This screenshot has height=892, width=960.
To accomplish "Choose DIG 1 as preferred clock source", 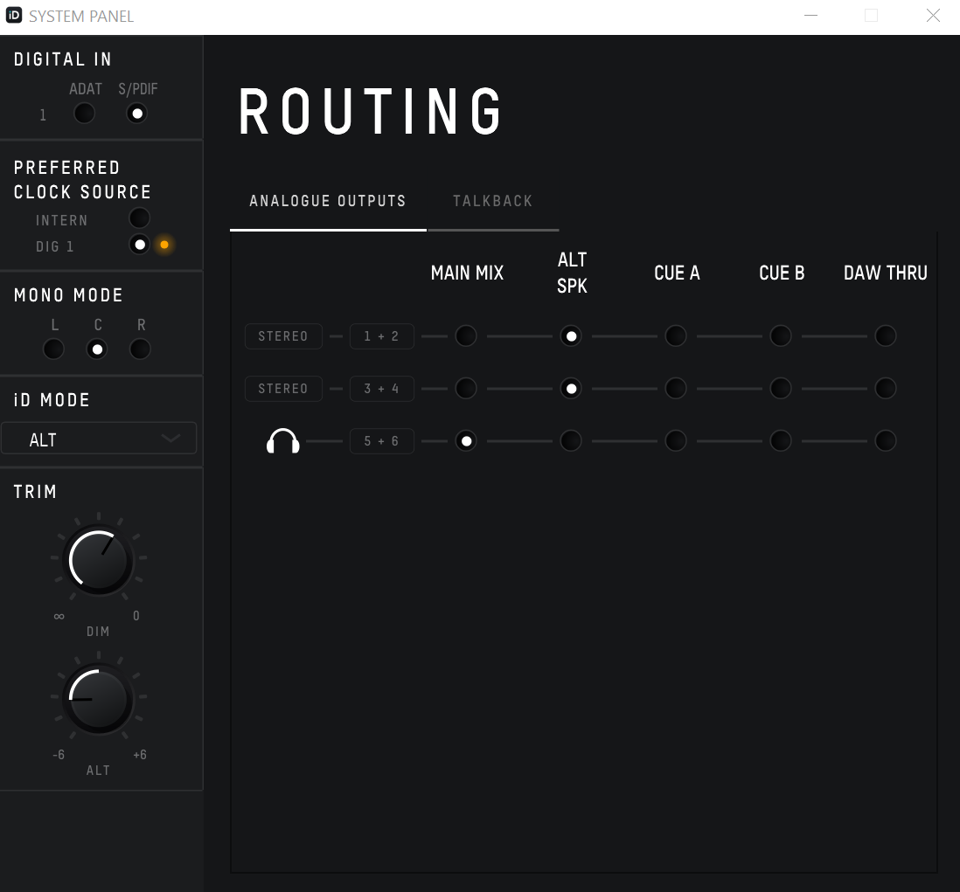I will coord(140,245).
